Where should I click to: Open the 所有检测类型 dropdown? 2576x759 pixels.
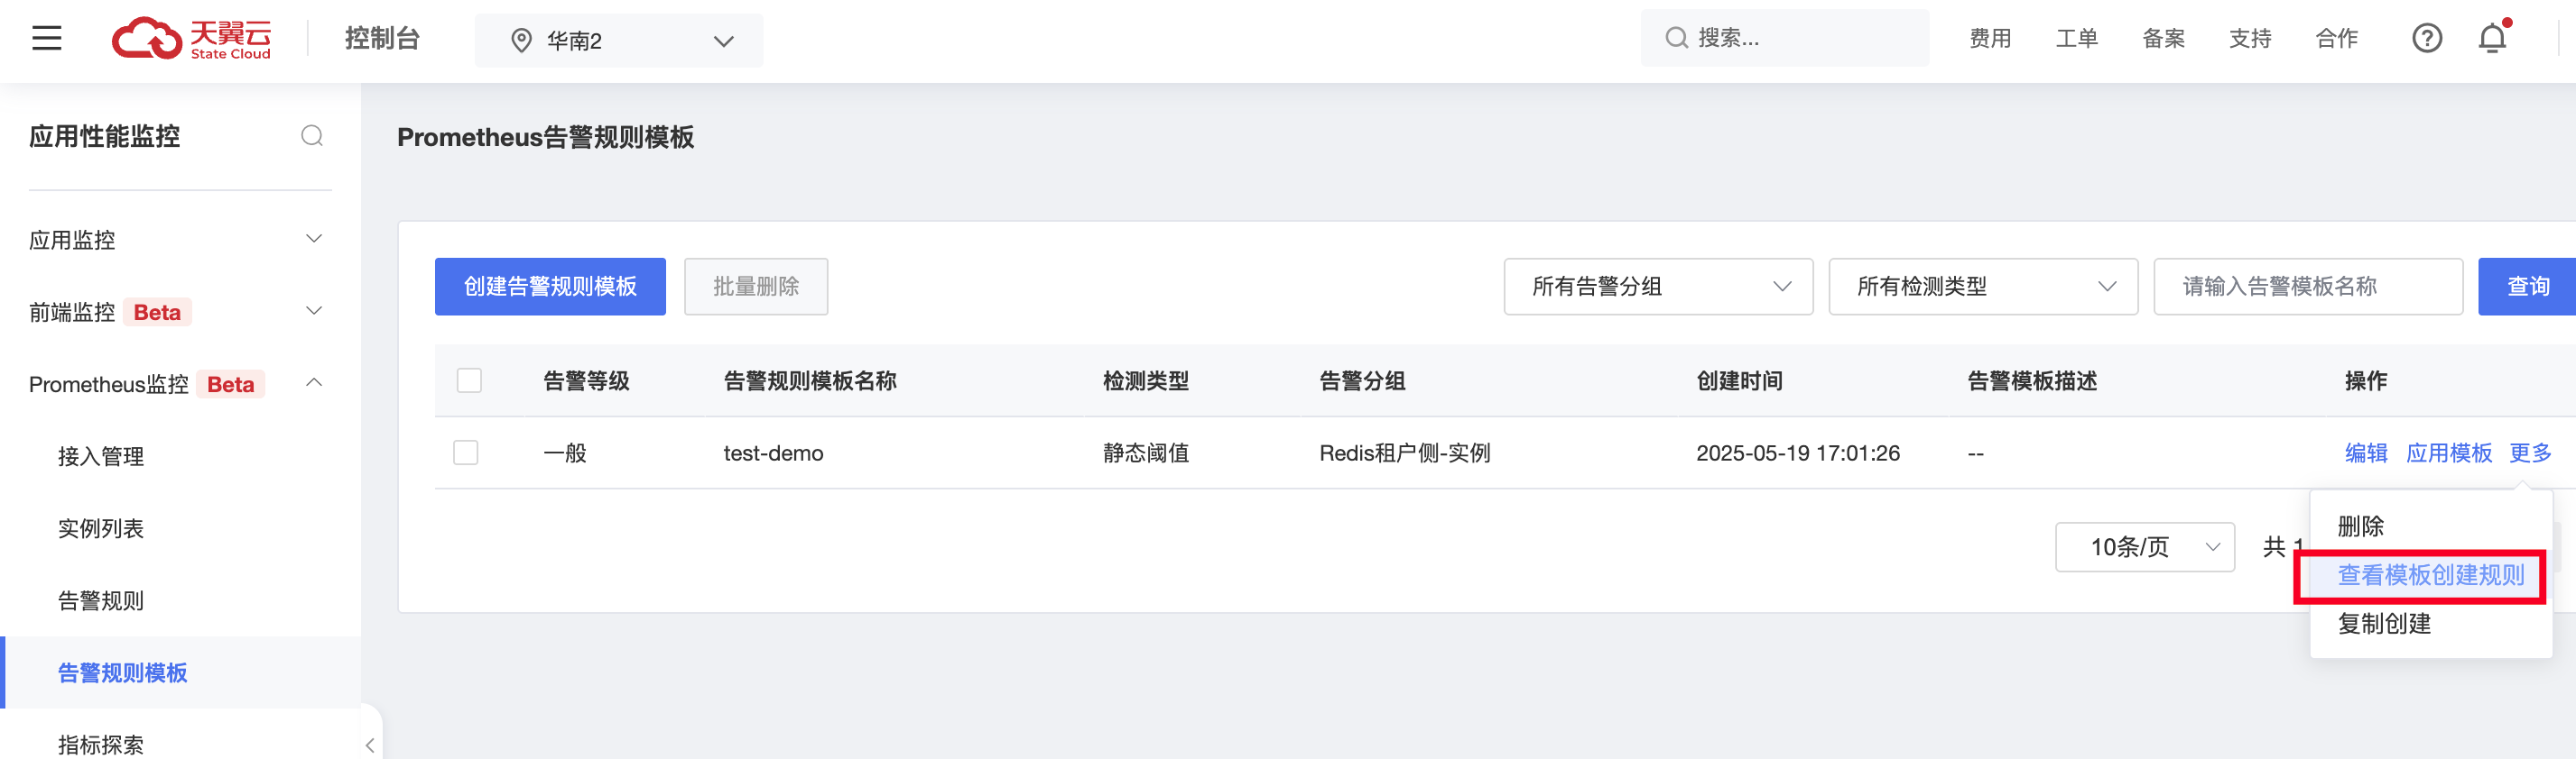(1983, 287)
